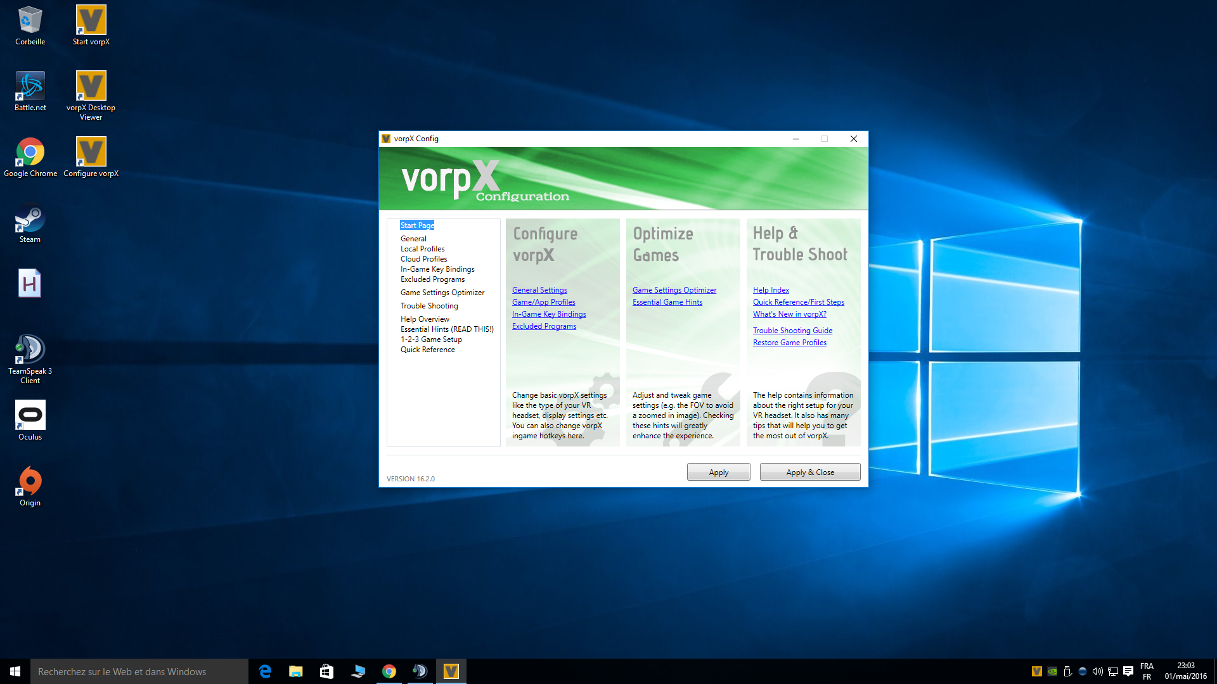
Task: Open Battle.net from the desktop
Action: coord(29,85)
